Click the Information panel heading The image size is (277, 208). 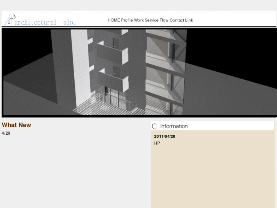(x=174, y=126)
